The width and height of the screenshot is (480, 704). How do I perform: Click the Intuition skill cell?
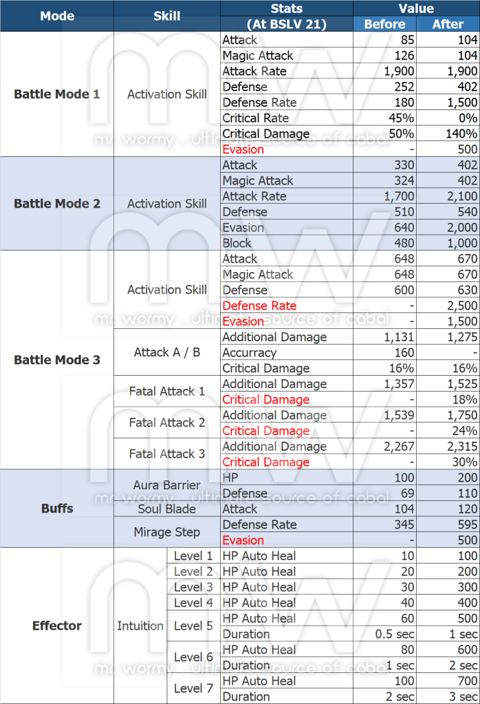point(140,626)
